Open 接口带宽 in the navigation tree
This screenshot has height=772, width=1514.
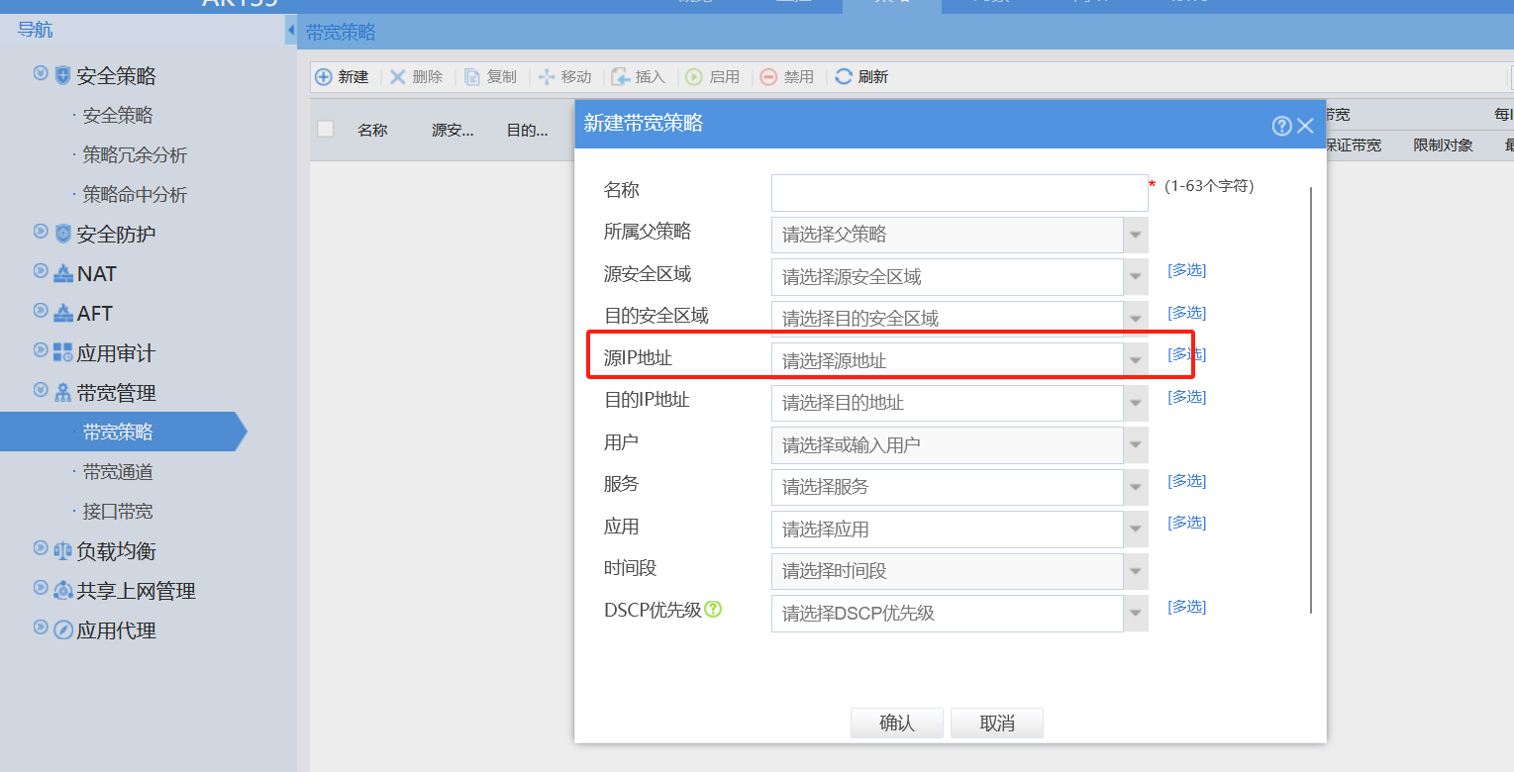118,512
